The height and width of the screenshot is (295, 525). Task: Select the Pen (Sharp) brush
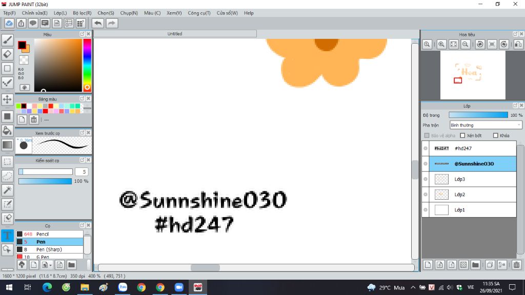[50, 249]
